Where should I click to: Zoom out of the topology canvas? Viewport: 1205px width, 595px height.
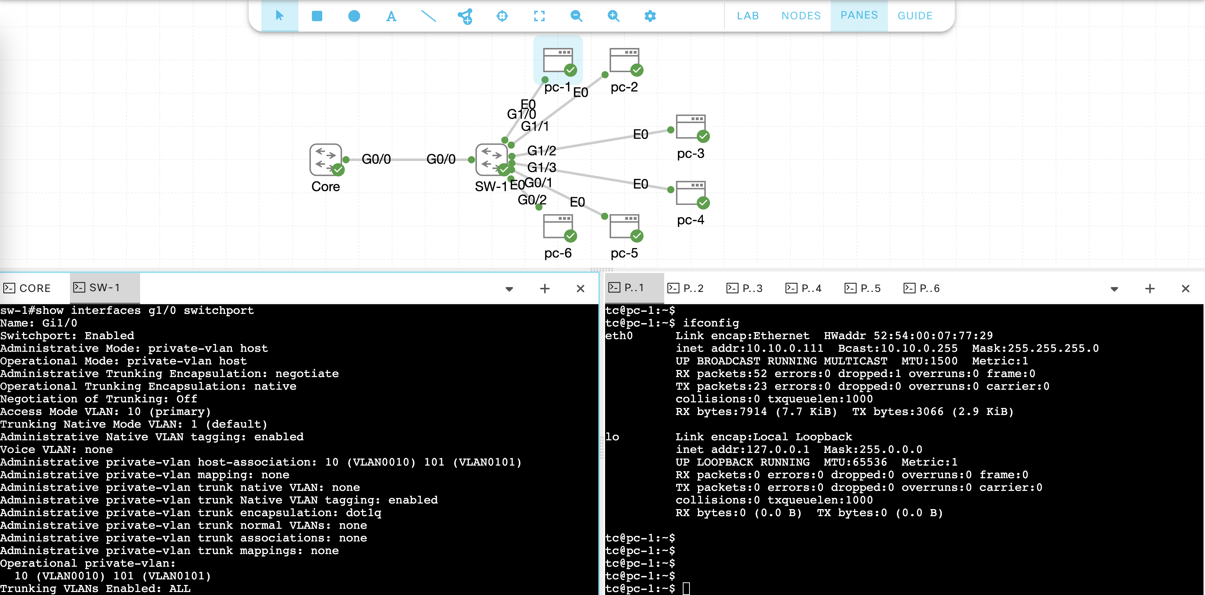click(576, 16)
